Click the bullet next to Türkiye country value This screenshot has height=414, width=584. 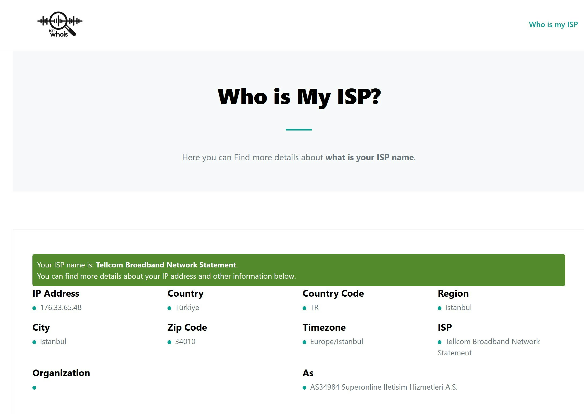coord(170,308)
